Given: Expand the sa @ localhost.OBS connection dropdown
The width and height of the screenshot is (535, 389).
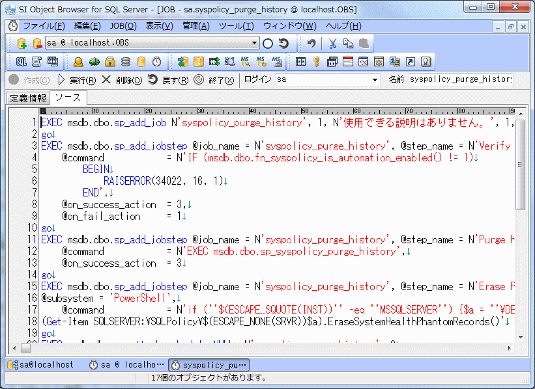Looking at the screenshot, I should (x=255, y=44).
